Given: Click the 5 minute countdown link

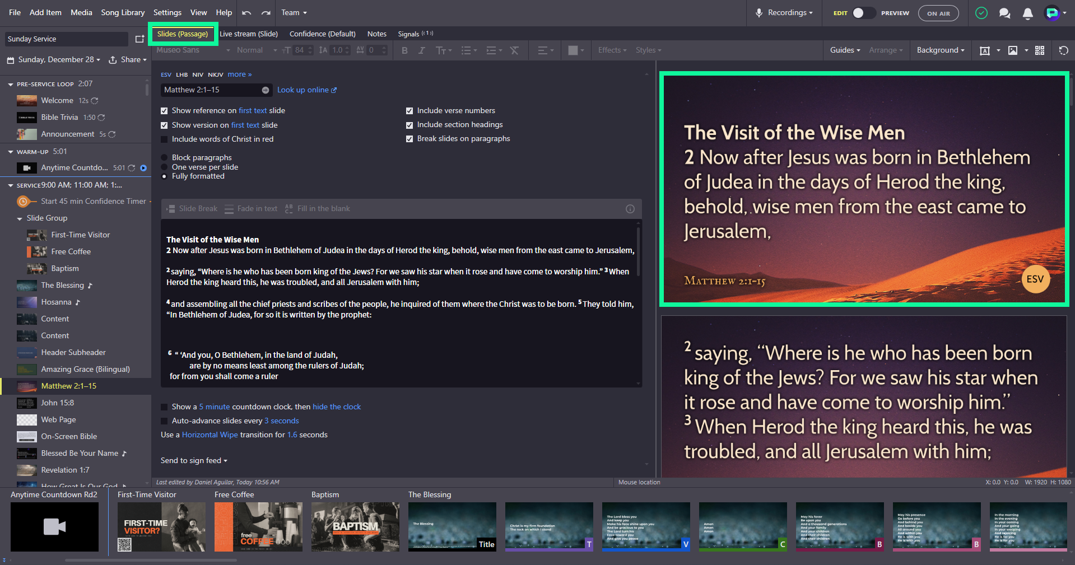Looking at the screenshot, I should tap(215, 407).
